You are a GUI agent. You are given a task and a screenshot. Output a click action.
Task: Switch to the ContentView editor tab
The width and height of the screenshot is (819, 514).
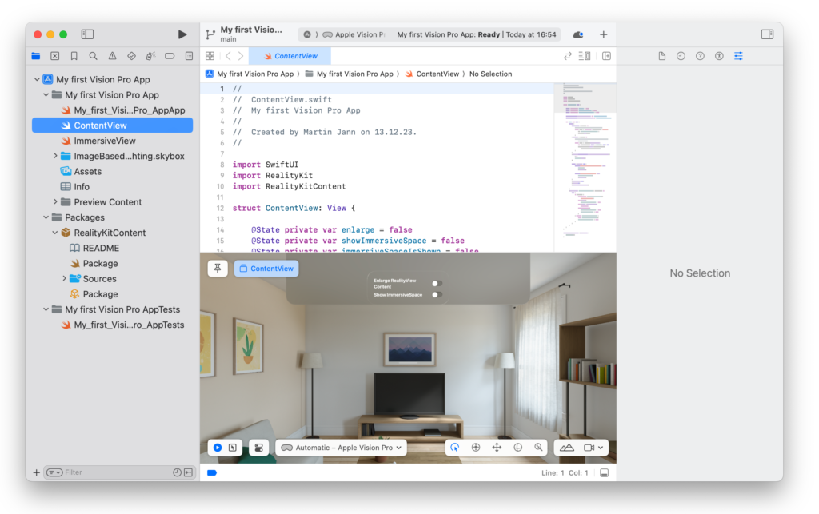[x=289, y=56]
